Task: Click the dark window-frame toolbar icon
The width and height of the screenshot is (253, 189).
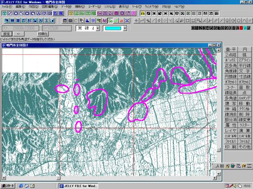Action: pyautogui.click(x=65, y=21)
